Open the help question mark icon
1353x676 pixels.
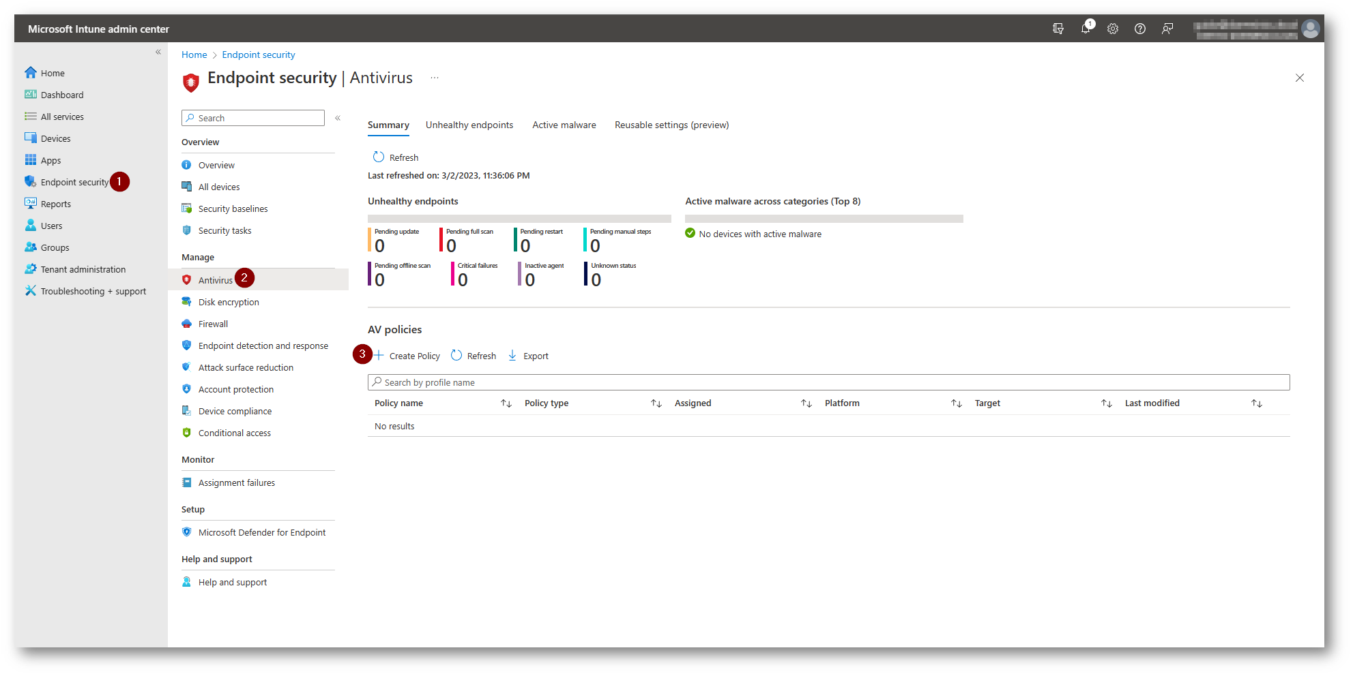(x=1140, y=29)
